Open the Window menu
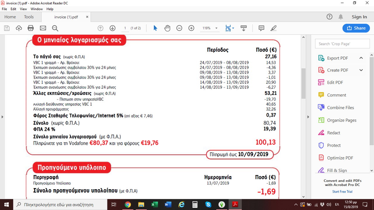The width and height of the screenshot is (374, 210). 37,9
